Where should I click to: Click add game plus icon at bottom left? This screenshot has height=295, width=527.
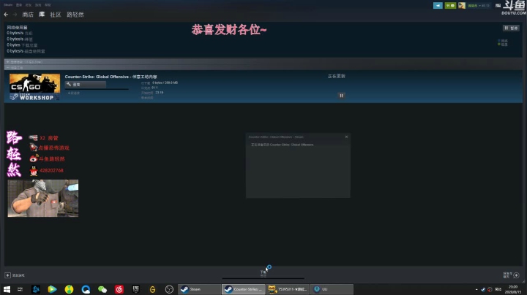point(7,275)
